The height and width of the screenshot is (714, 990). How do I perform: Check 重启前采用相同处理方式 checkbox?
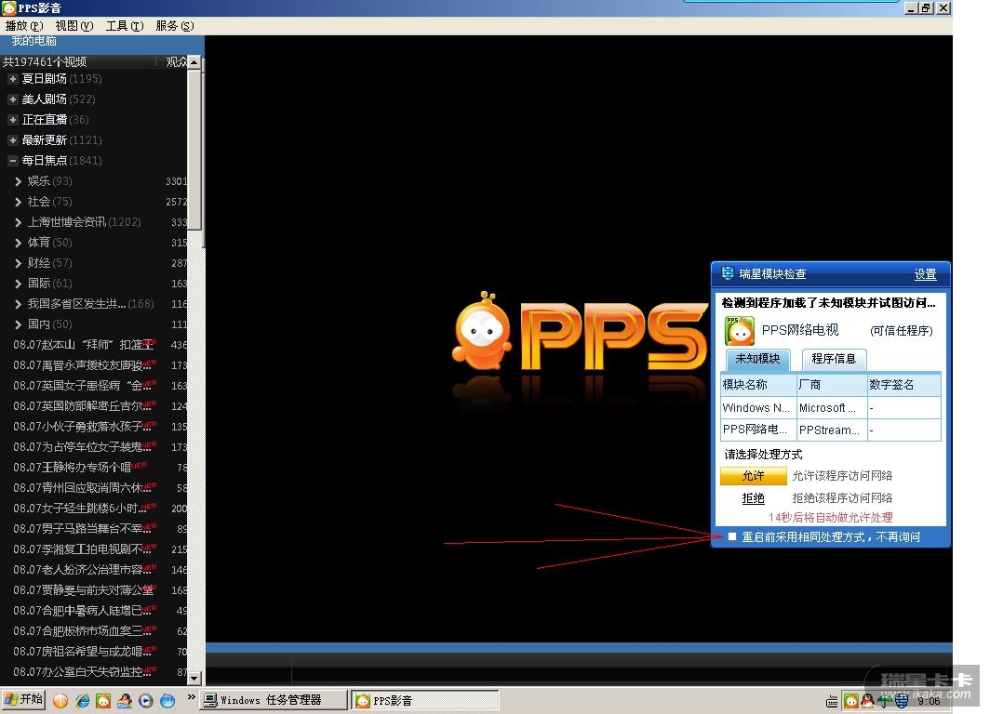tap(732, 536)
